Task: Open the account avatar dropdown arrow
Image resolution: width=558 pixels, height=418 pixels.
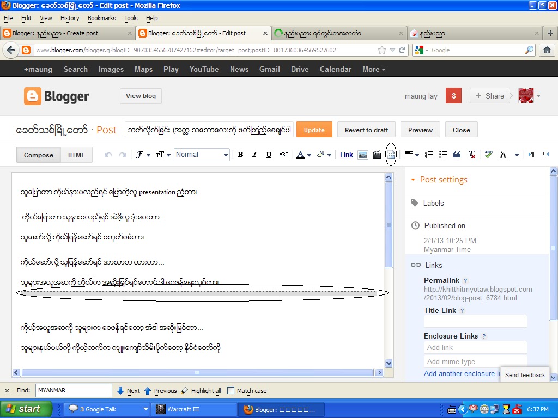Action: click(x=538, y=96)
